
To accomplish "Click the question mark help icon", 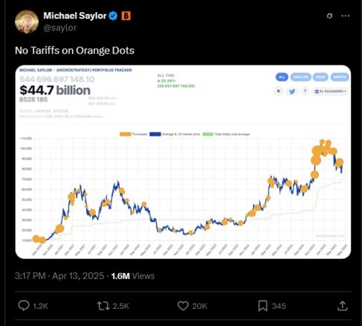I will coord(305,92).
